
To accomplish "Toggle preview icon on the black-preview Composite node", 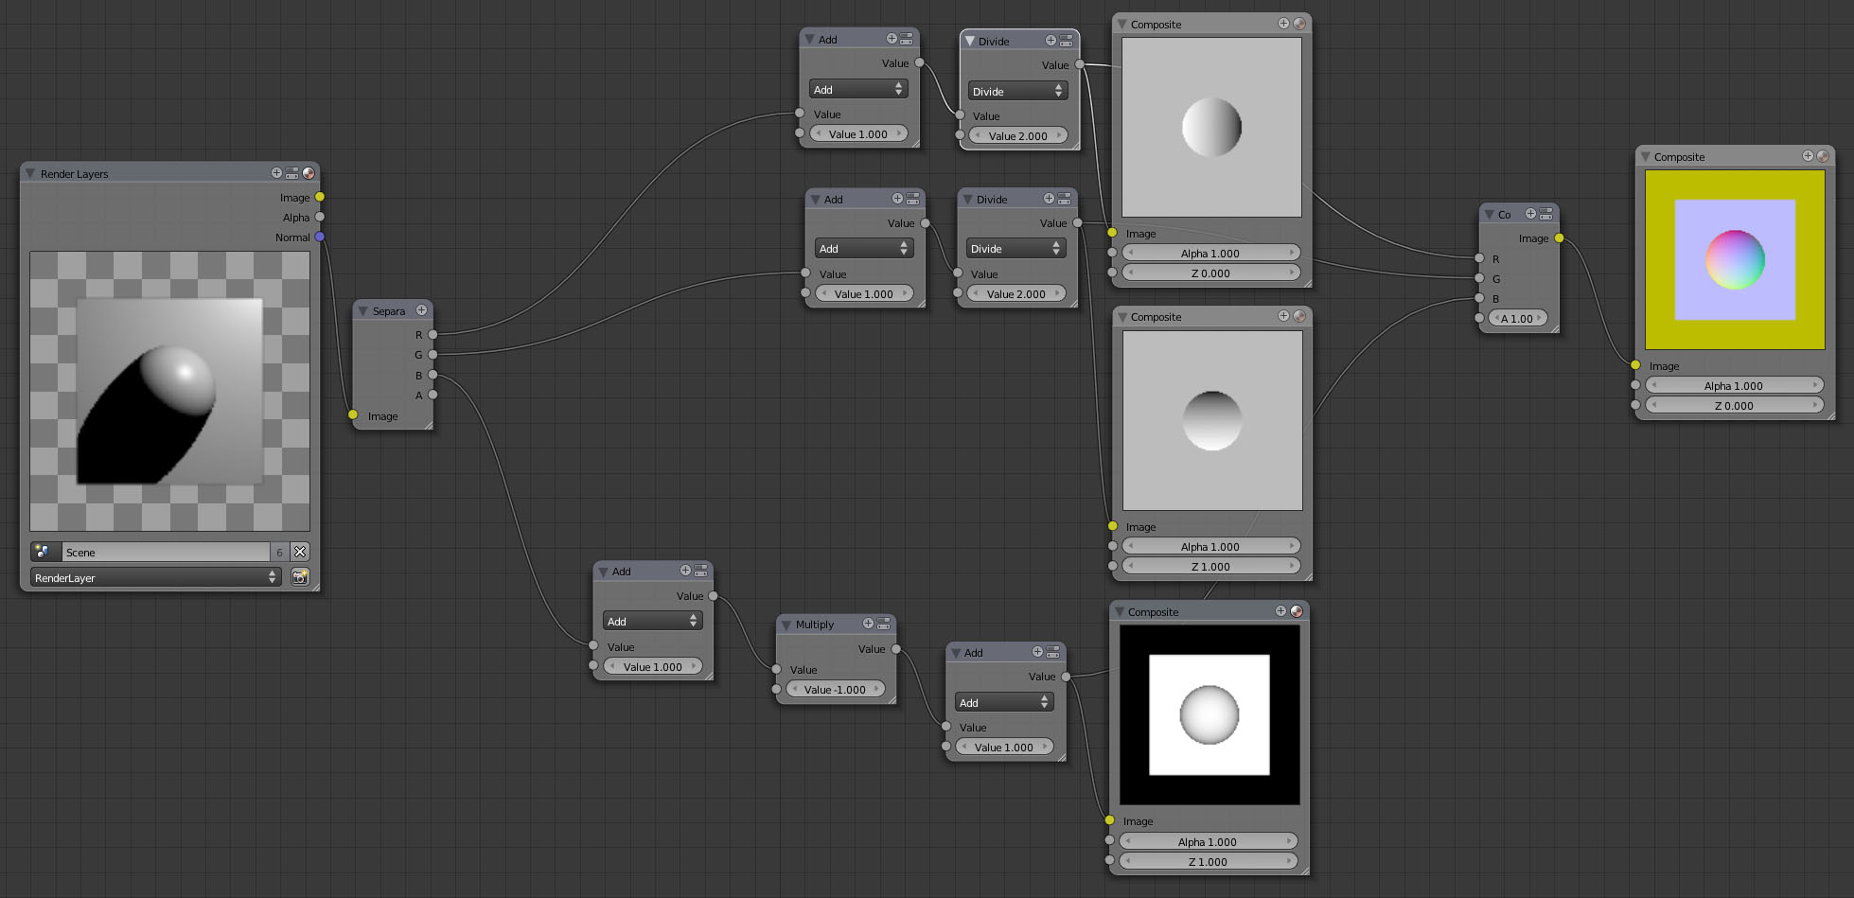I will coord(1297,611).
